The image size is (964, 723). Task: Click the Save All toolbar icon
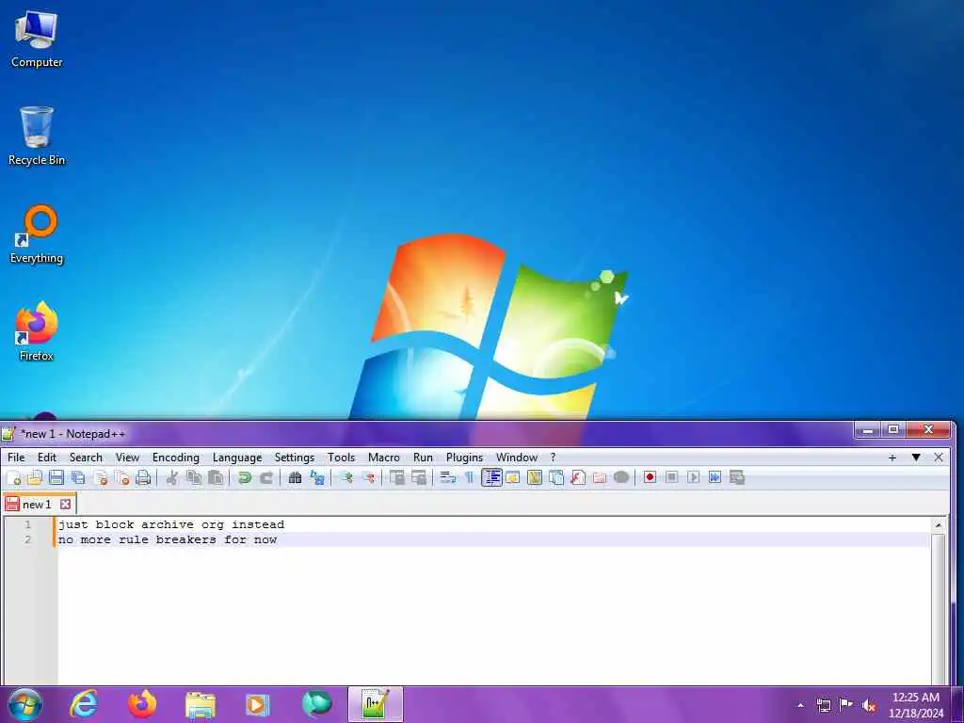[x=78, y=477]
